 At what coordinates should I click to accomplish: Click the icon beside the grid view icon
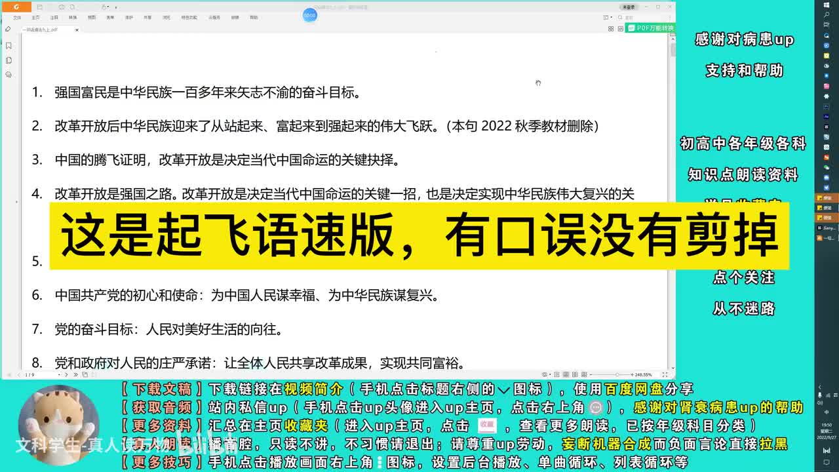620,29
